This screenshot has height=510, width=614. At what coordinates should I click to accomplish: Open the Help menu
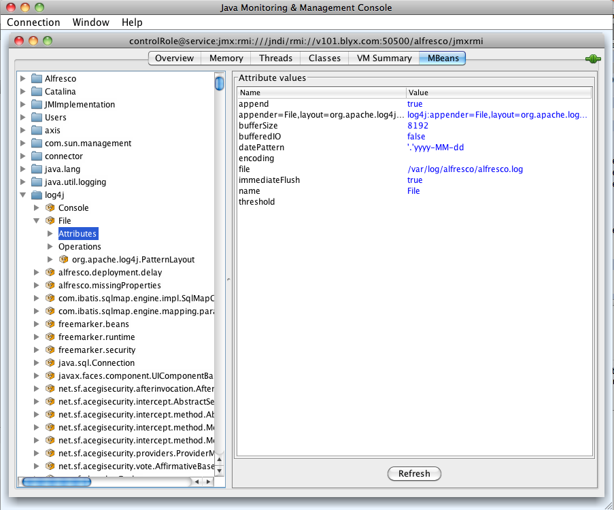pyautogui.click(x=132, y=22)
